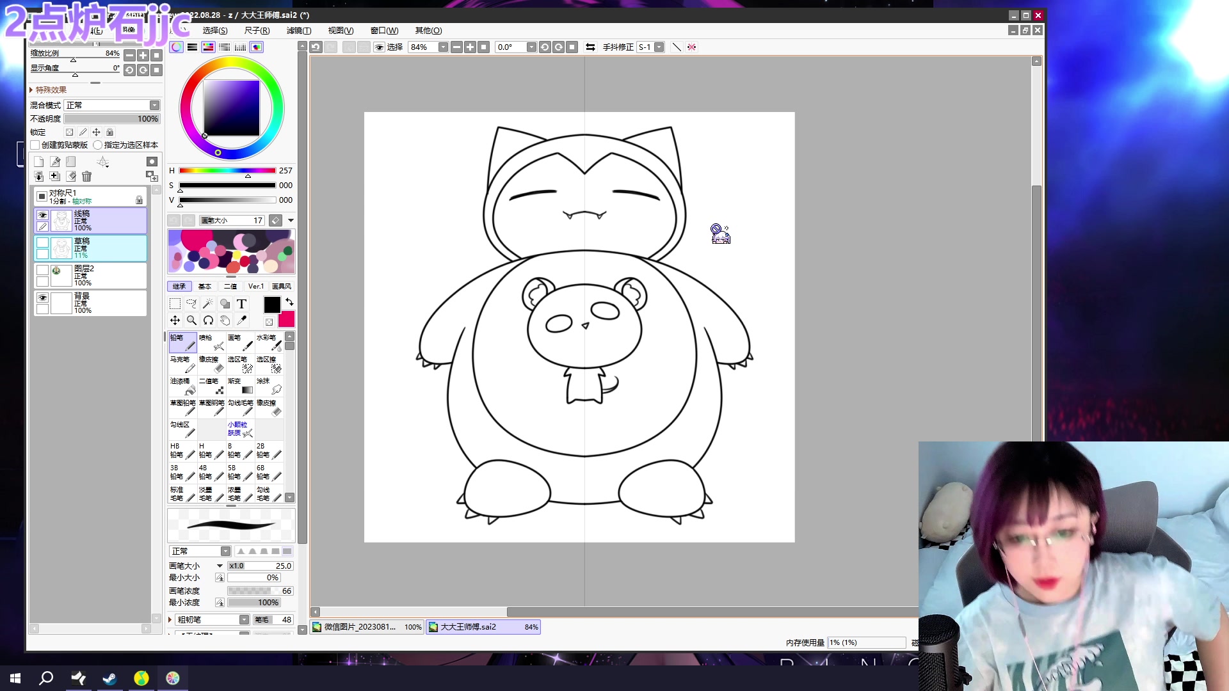This screenshot has width=1229, height=691.
Task: Open the 手抖修正 stabilizer dropdown
Action: pos(659,47)
